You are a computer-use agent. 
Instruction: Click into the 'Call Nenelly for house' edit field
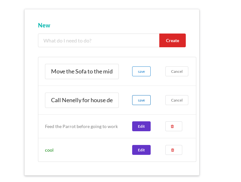click(x=82, y=100)
